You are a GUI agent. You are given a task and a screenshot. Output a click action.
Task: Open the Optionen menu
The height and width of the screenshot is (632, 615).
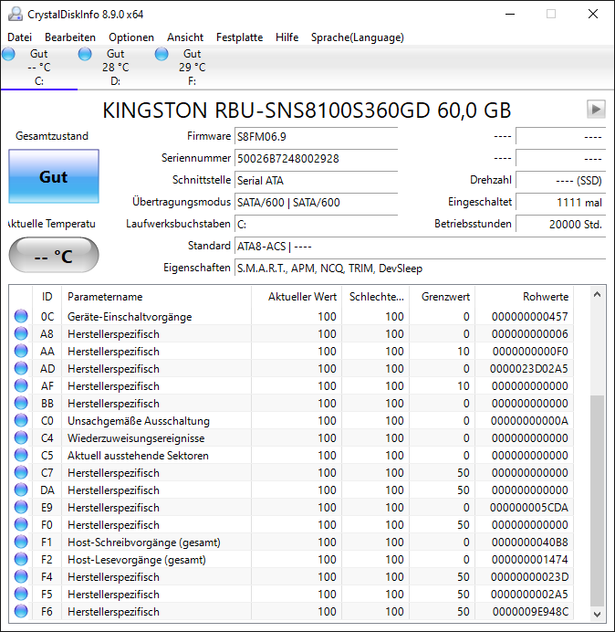pos(131,37)
